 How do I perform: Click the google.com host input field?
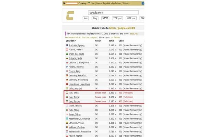click(x=113, y=13)
